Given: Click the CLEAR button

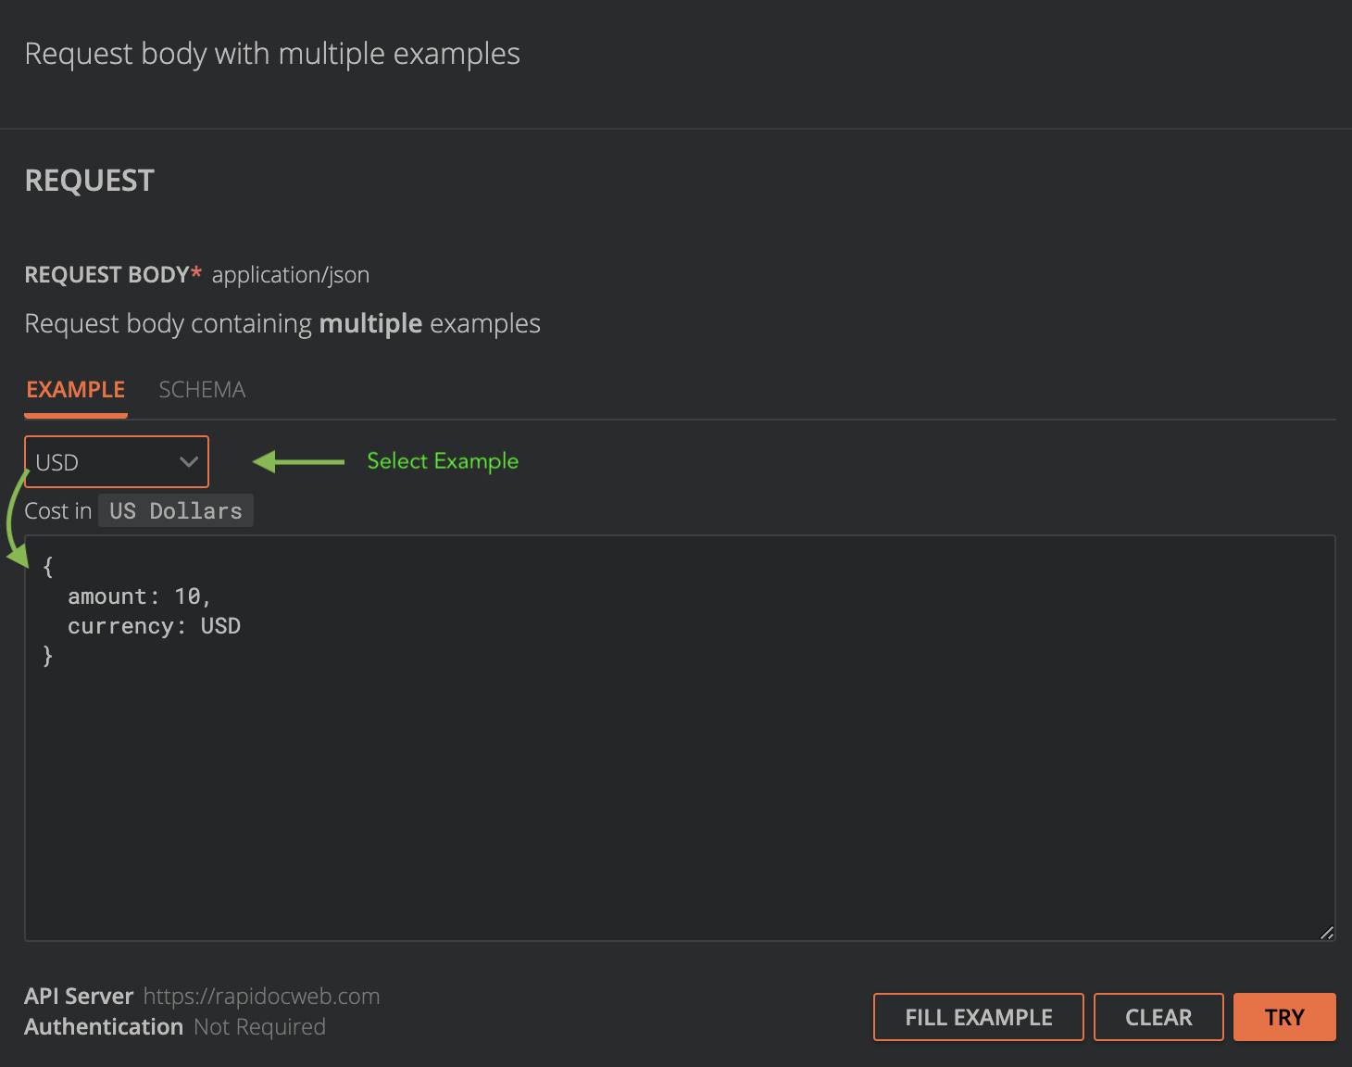Looking at the screenshot, I should (1158, 1016).
